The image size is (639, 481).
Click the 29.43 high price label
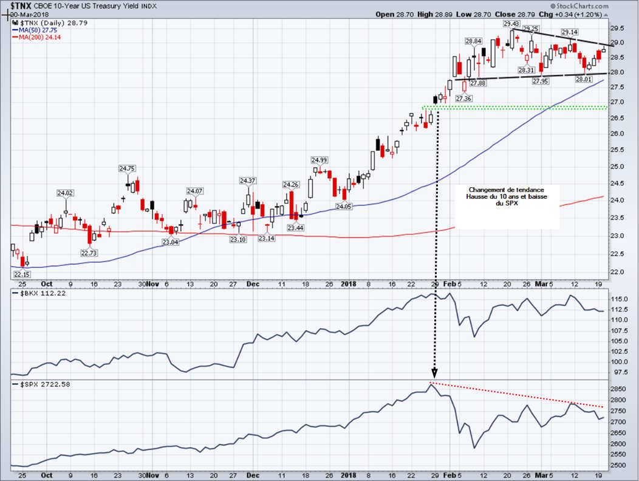pyautogui.click(x=511, y=24)
